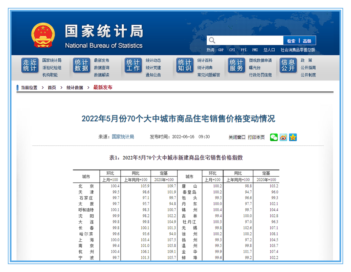
Task: Open 统计百科 menu link
Action: pyautogui.click(x=205, y=60)
